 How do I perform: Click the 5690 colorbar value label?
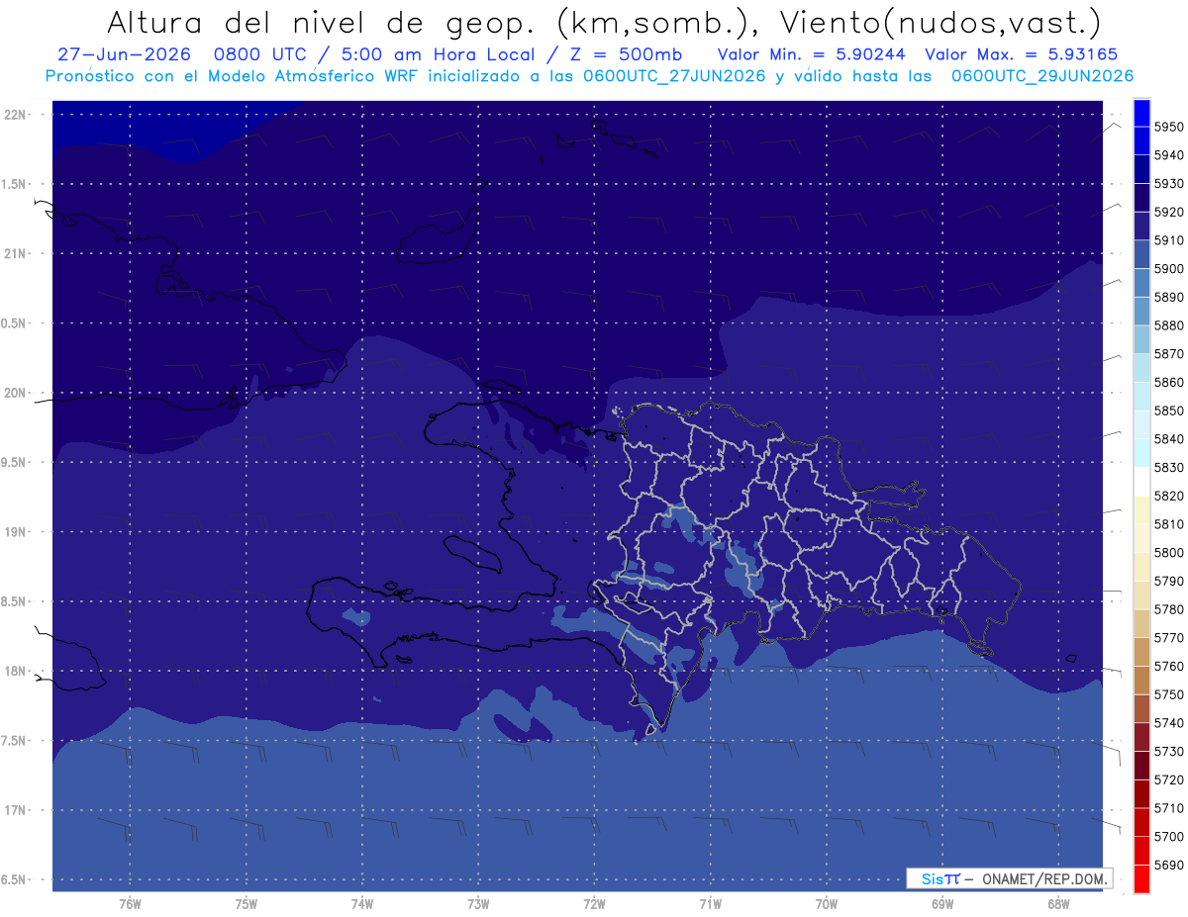pyautogui.click(x=1169, y=865)
